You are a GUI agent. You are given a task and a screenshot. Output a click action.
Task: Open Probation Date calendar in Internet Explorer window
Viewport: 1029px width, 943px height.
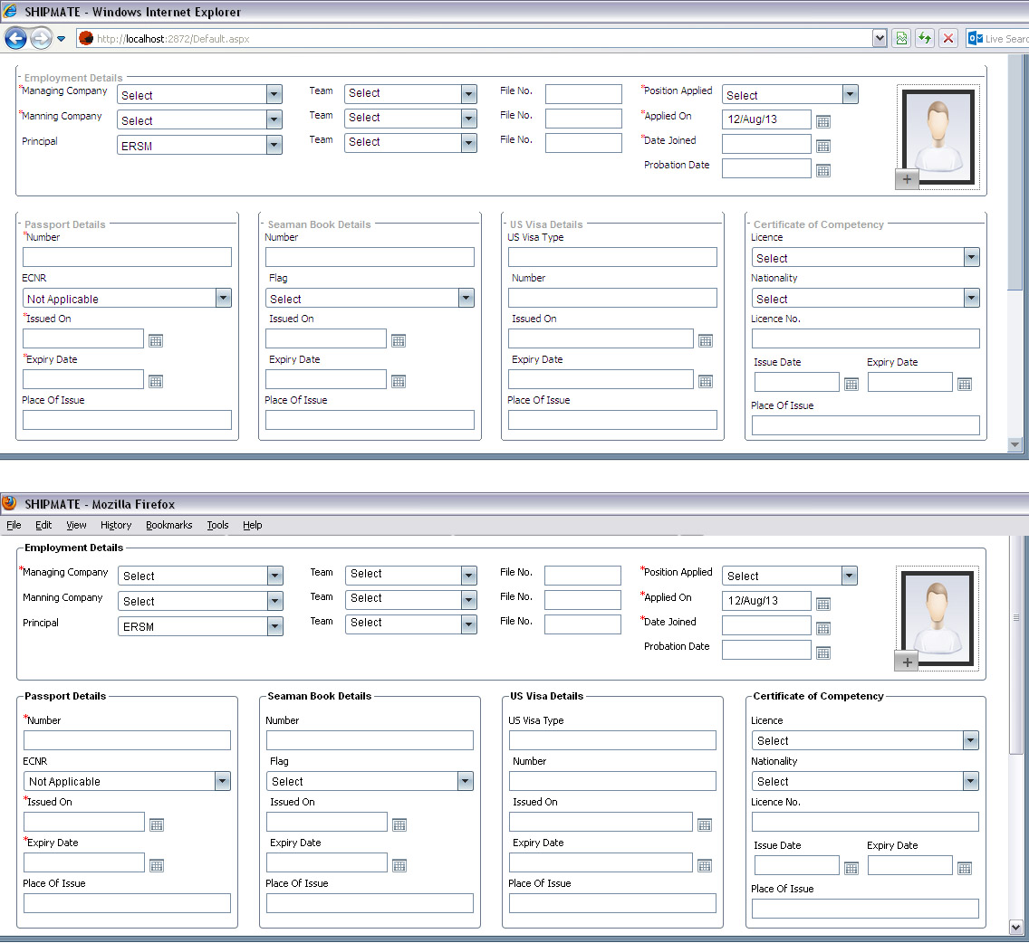(823, 170)
